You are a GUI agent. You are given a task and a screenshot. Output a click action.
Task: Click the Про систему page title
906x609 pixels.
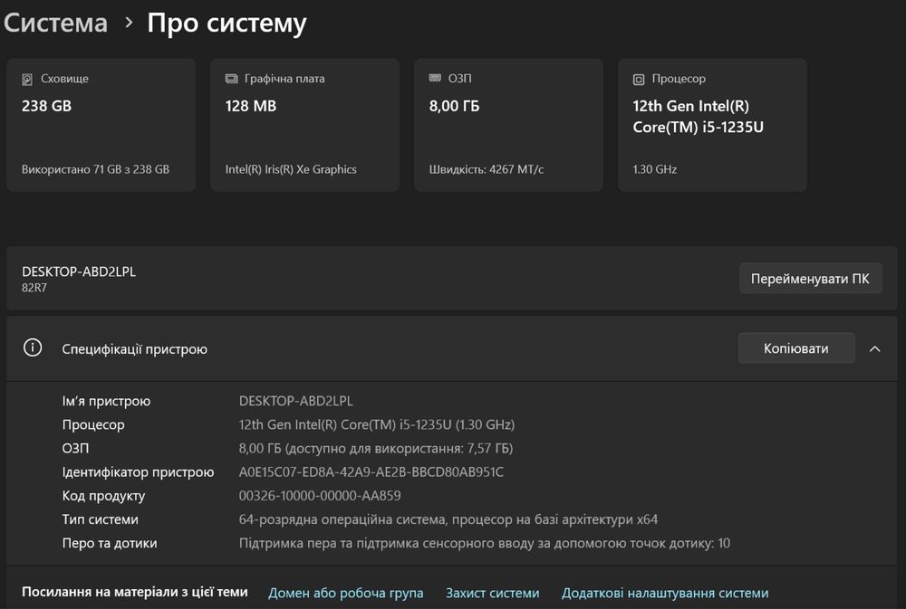(226, 24)
